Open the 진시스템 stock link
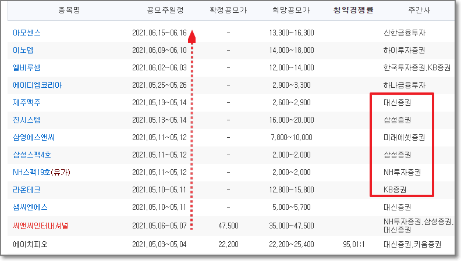 click(x=26, y=120)
